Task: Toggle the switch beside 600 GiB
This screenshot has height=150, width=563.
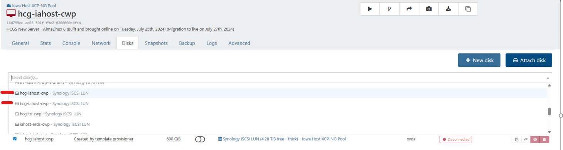Action: [x=200, y=139]
